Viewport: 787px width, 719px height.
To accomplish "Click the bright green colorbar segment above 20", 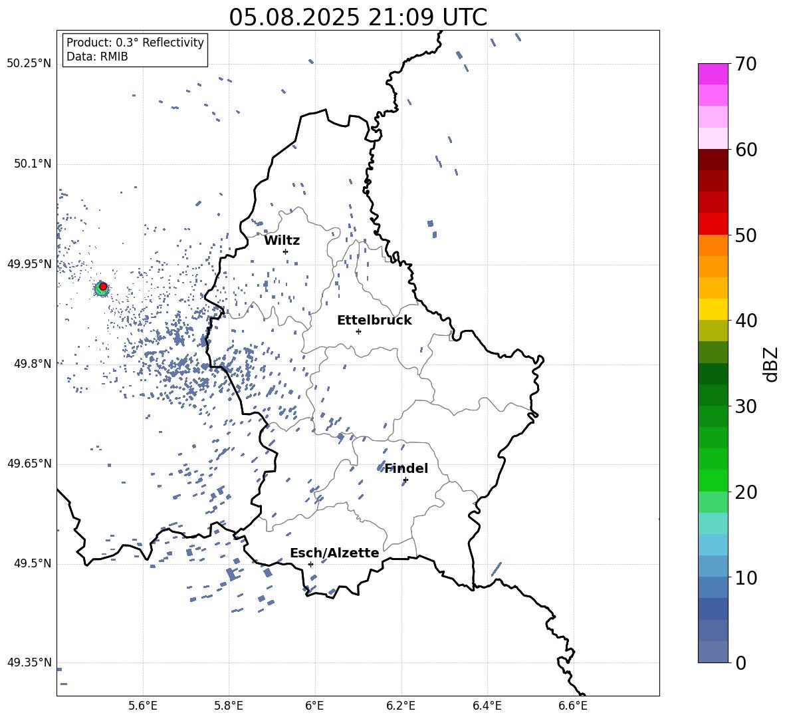I will point(713,480).
